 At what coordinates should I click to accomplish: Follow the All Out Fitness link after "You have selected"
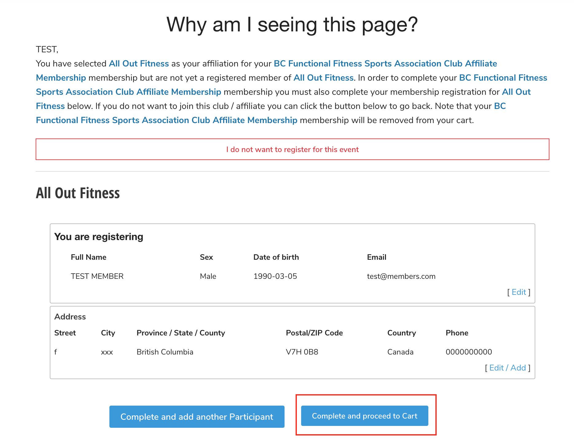click(x=139, y=63)
